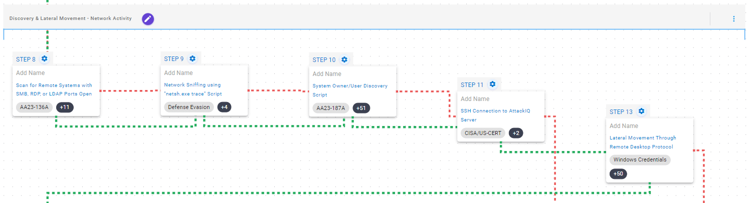Open System Owner/User Discovery Script link
751x203 pixels.
click(350, 90)
